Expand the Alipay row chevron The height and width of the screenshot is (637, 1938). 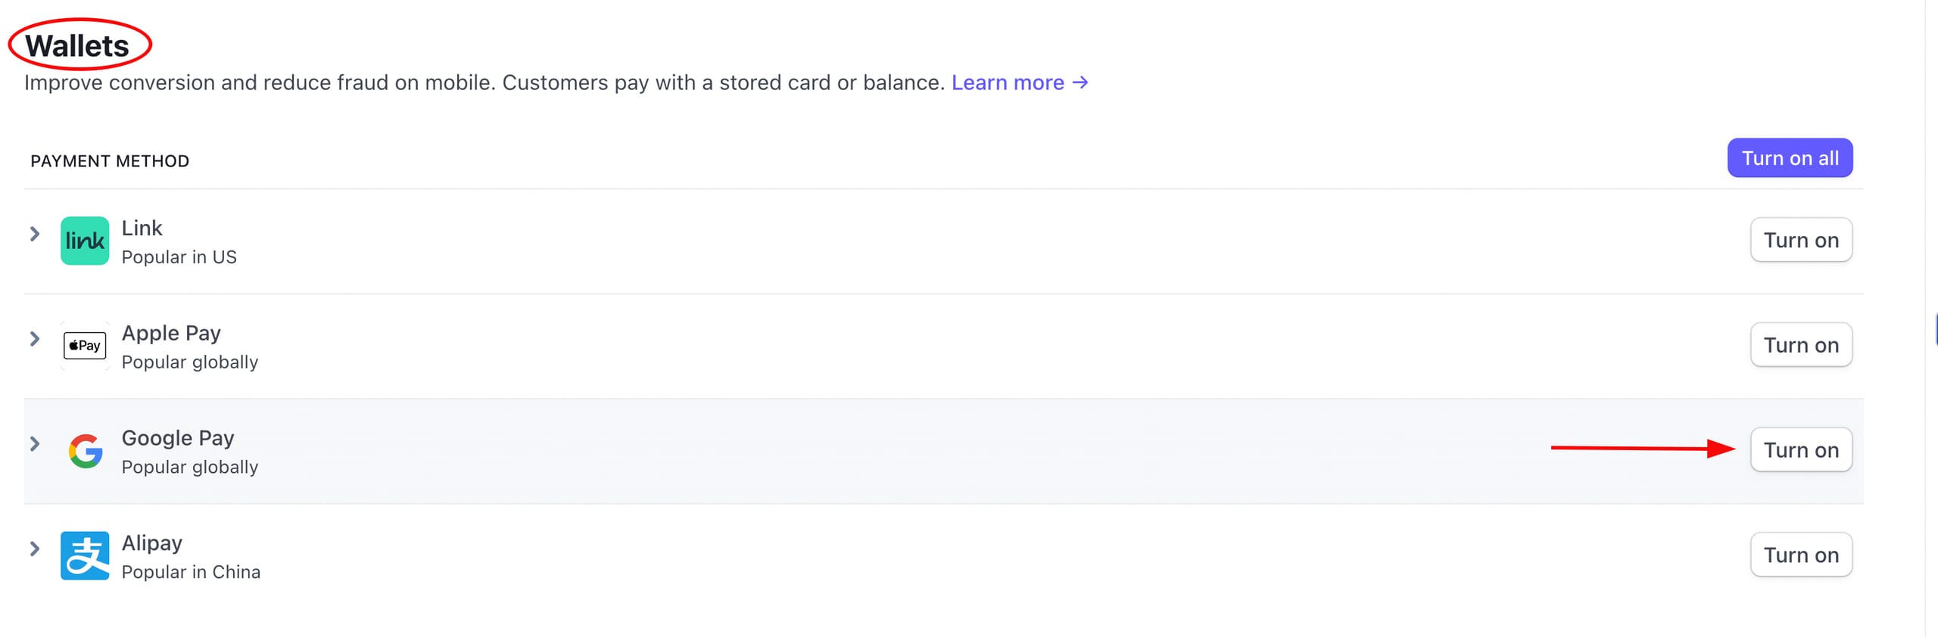click(34, 548)
